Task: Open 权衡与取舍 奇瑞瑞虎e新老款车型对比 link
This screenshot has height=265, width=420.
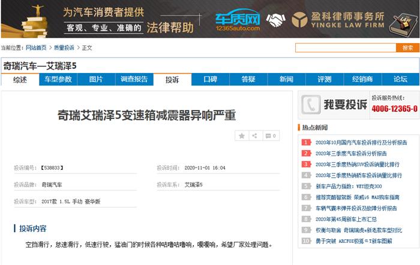Action: [x=359, y=230]
